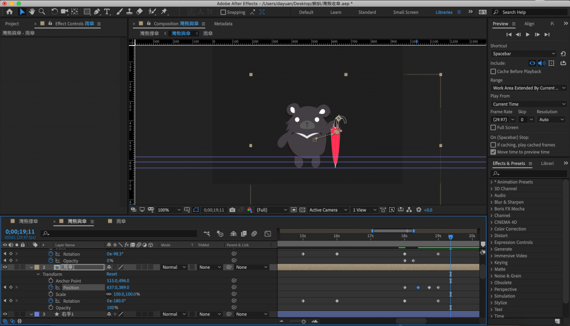
Task: Jump to first frame in Preview
Action: tap(509, 34)
